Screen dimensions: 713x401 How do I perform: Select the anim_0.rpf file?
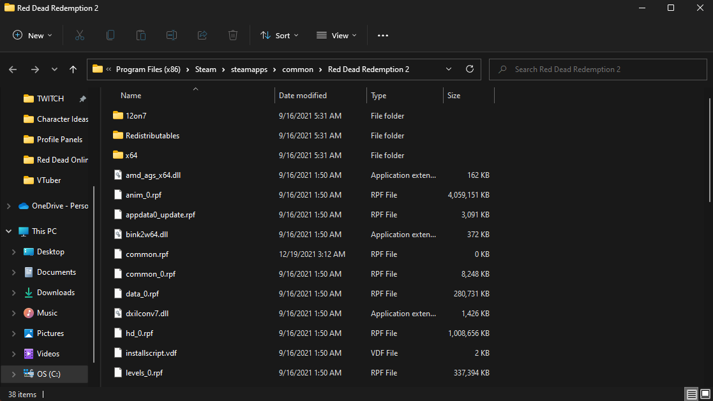[x=143, y=195]
